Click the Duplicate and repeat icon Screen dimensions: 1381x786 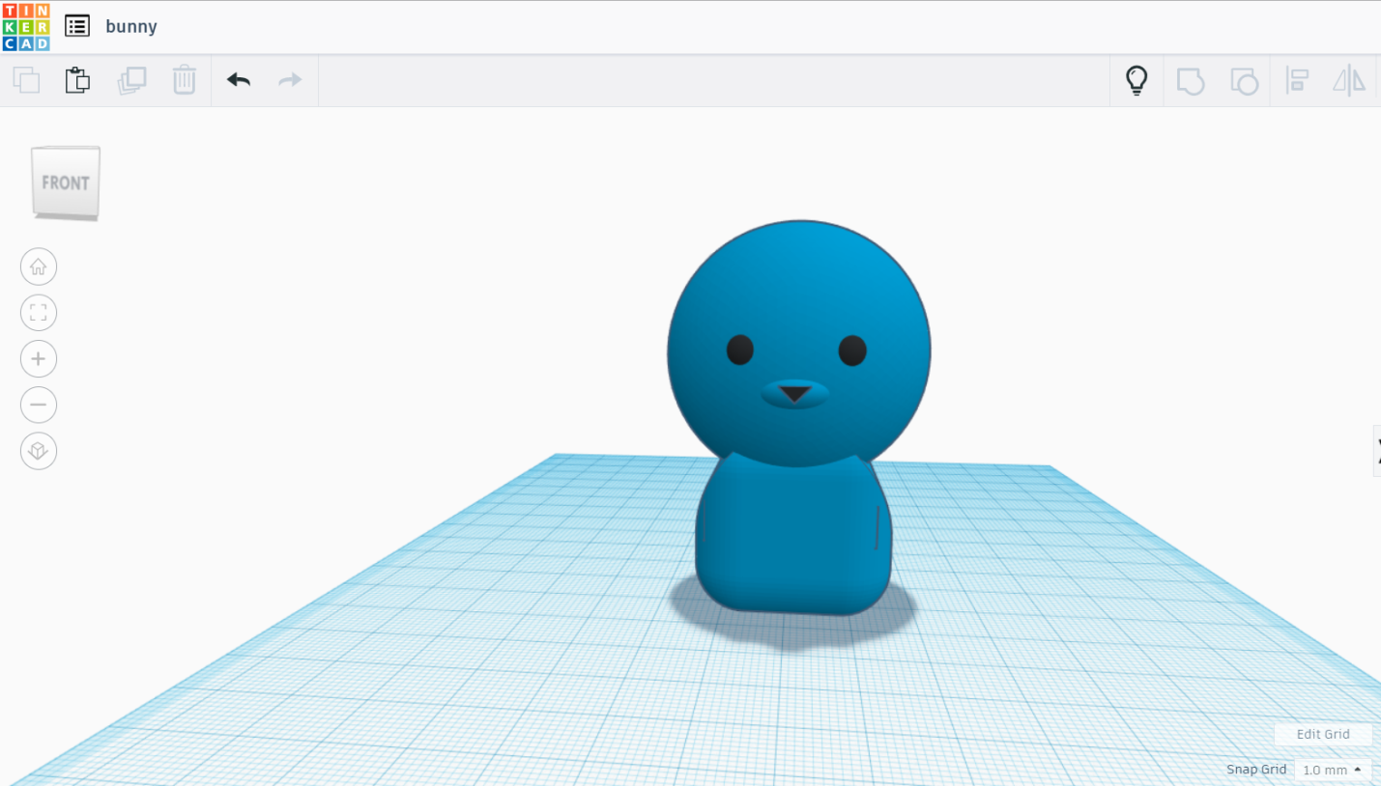131,80
